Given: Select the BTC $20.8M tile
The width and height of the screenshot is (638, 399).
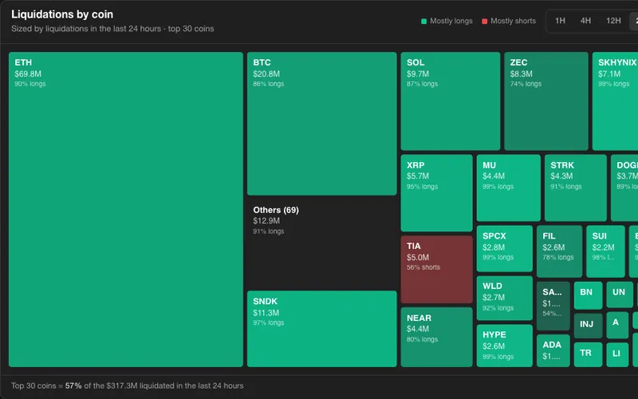Looking at the screenshot, I should pos(322,124).
